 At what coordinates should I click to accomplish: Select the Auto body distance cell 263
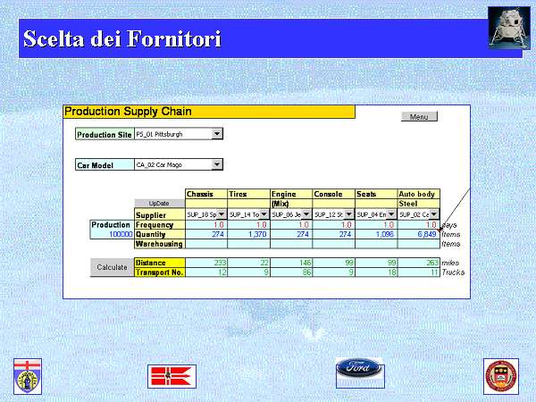419,263
